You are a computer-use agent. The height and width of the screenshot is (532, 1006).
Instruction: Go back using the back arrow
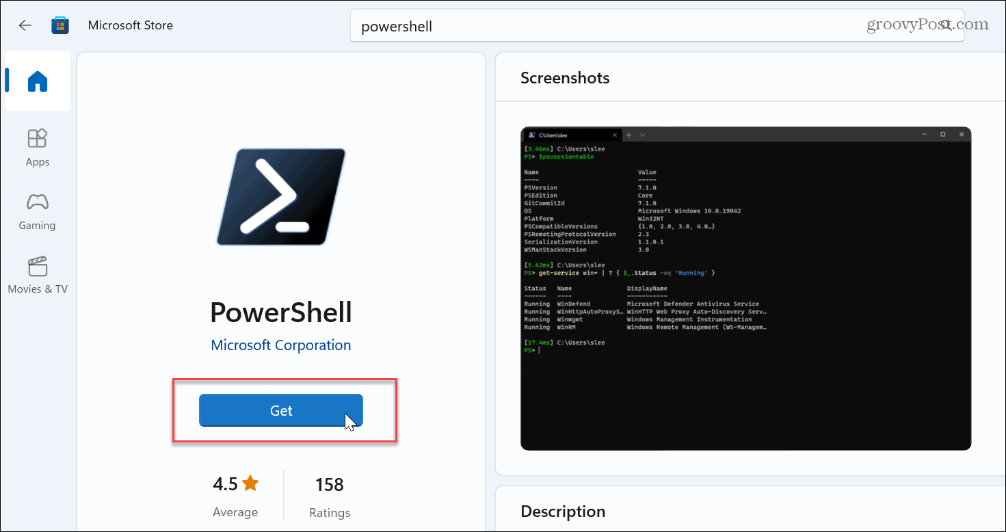[x=25, y=25]
